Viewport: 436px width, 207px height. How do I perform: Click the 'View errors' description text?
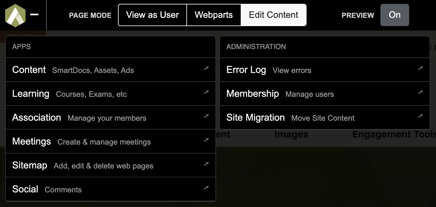[292, 70]
